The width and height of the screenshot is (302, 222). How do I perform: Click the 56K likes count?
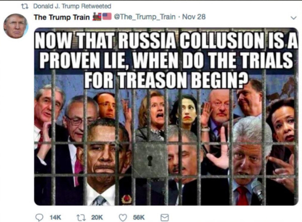click(x=139, y=217)
